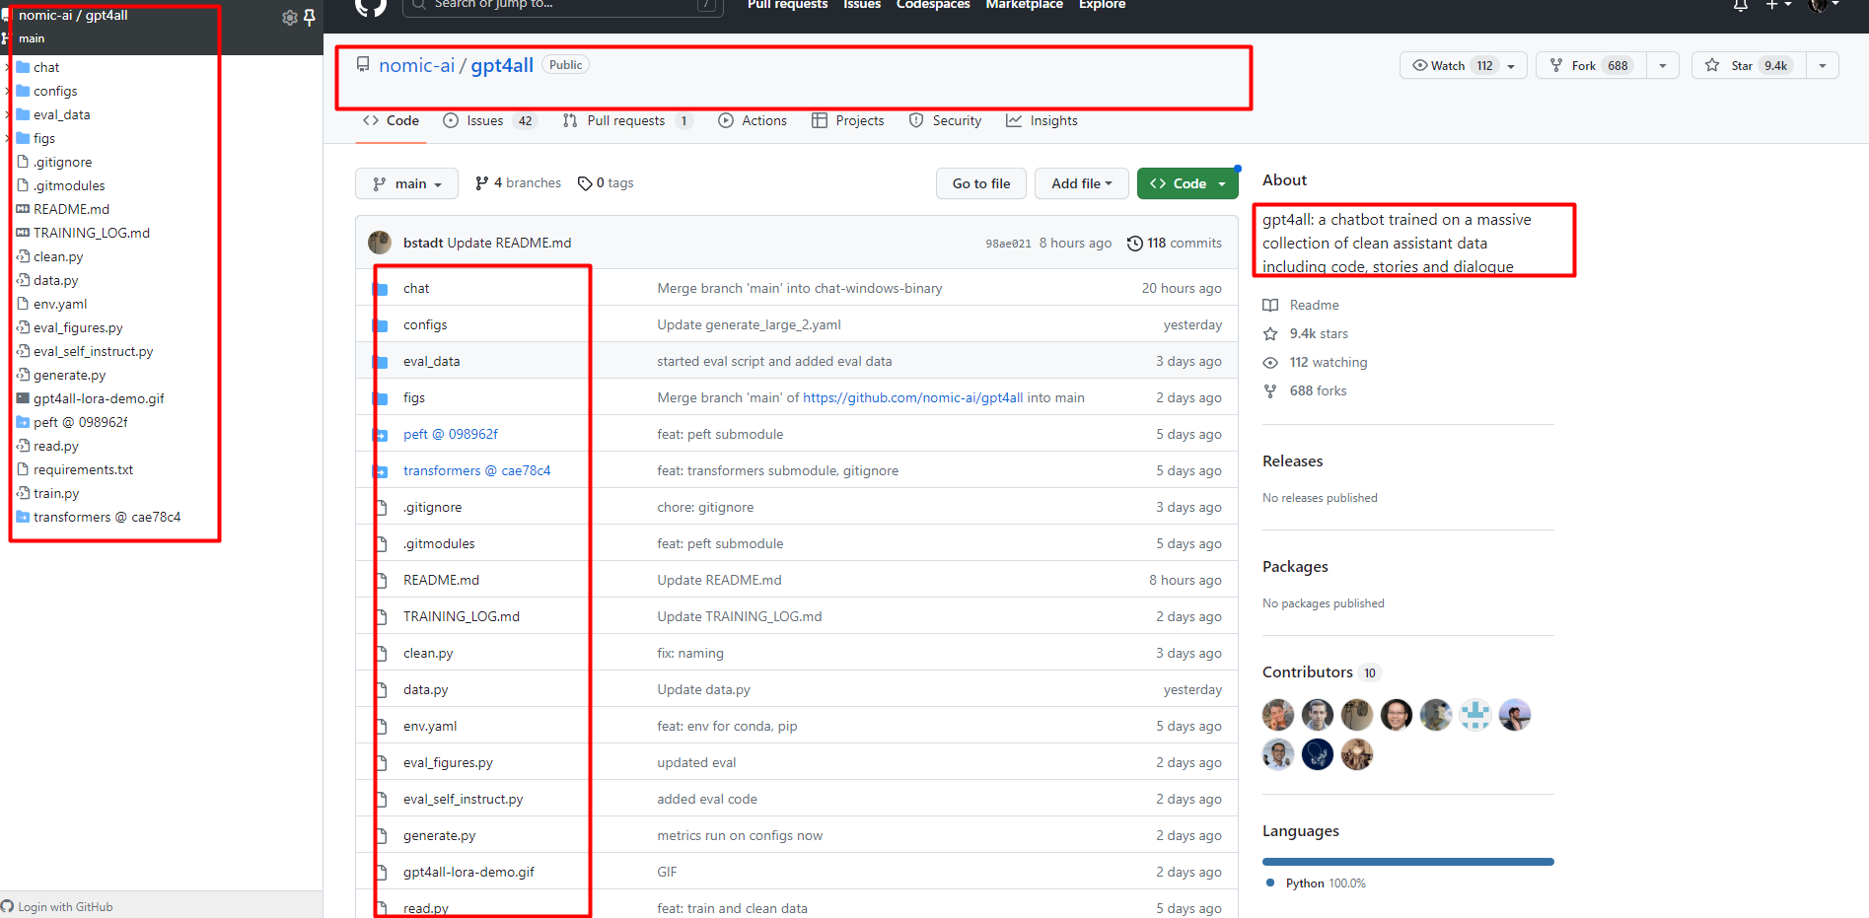Go to the Actions tab
The height and width of the screenshot is (918, 1869).
pos(753,120)
